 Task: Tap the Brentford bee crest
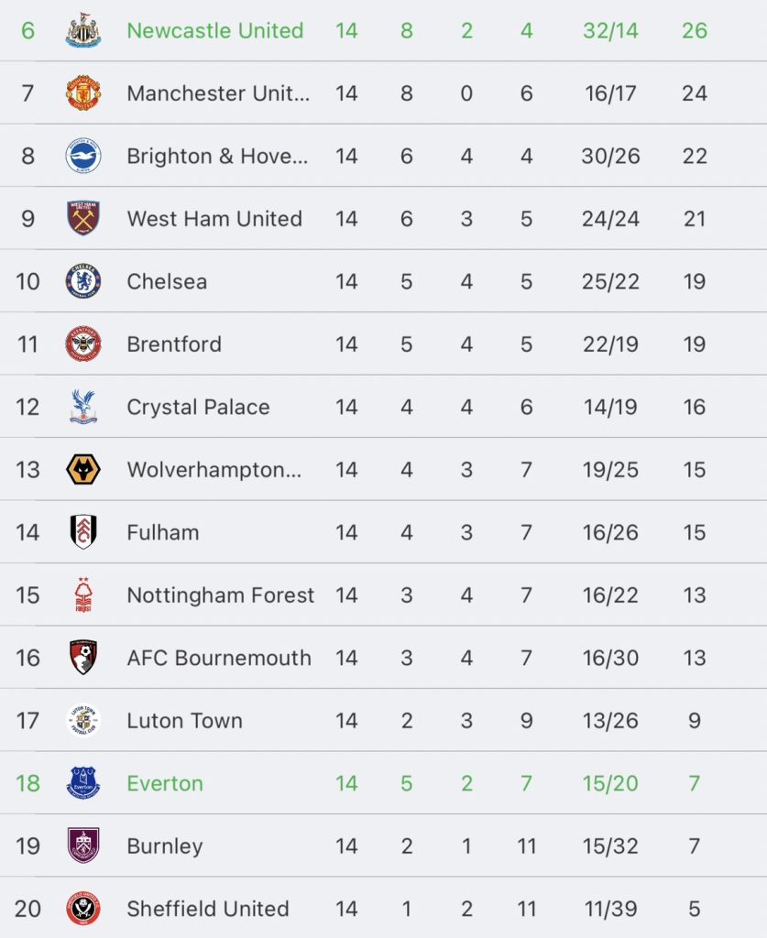pyautogui.click(x=83, y=344)
